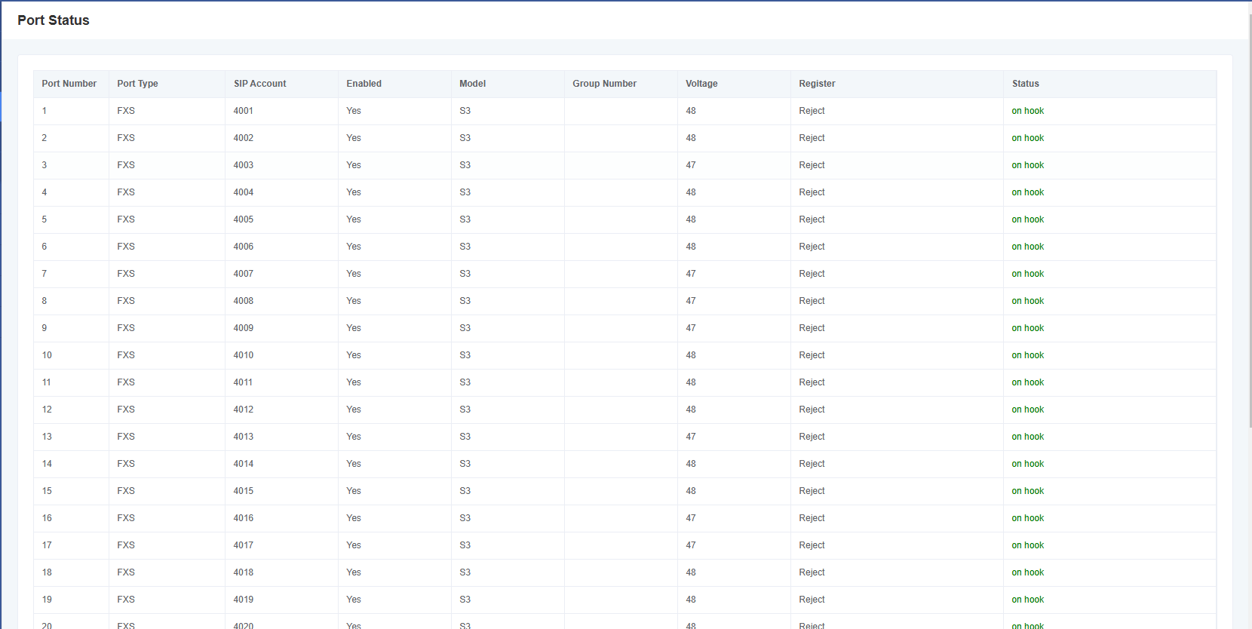
Task: Click the Port Status page heading
Action: point(54,20)
